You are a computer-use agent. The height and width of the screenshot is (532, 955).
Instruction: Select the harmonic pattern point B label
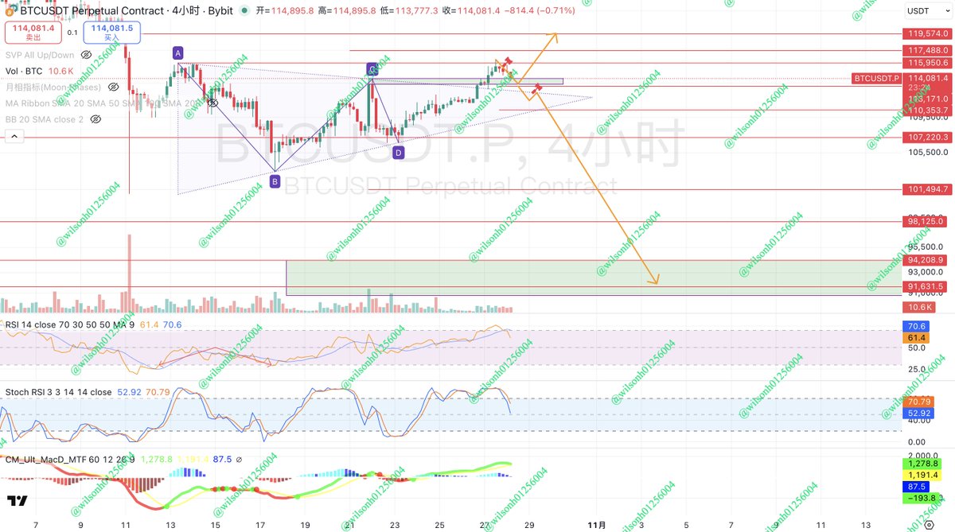click(x=275, y=181)
